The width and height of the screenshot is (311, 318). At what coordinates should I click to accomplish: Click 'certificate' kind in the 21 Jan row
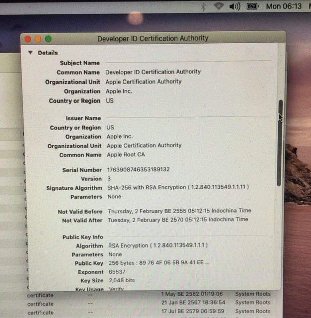click(40, 304)
